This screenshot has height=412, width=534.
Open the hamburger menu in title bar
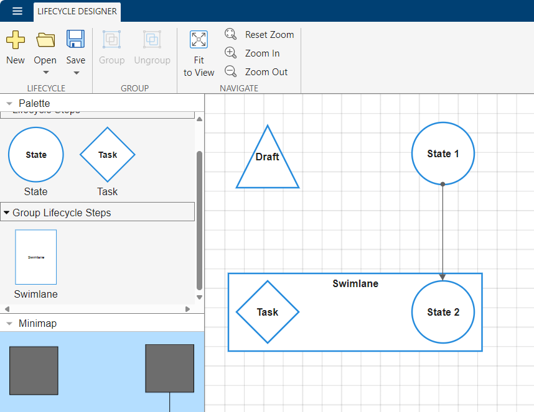(x=17, y=11)
